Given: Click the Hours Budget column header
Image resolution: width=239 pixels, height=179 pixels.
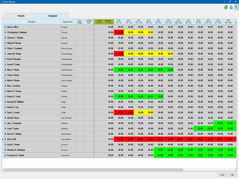Looking at the screenshot, I should click(80, 22).
